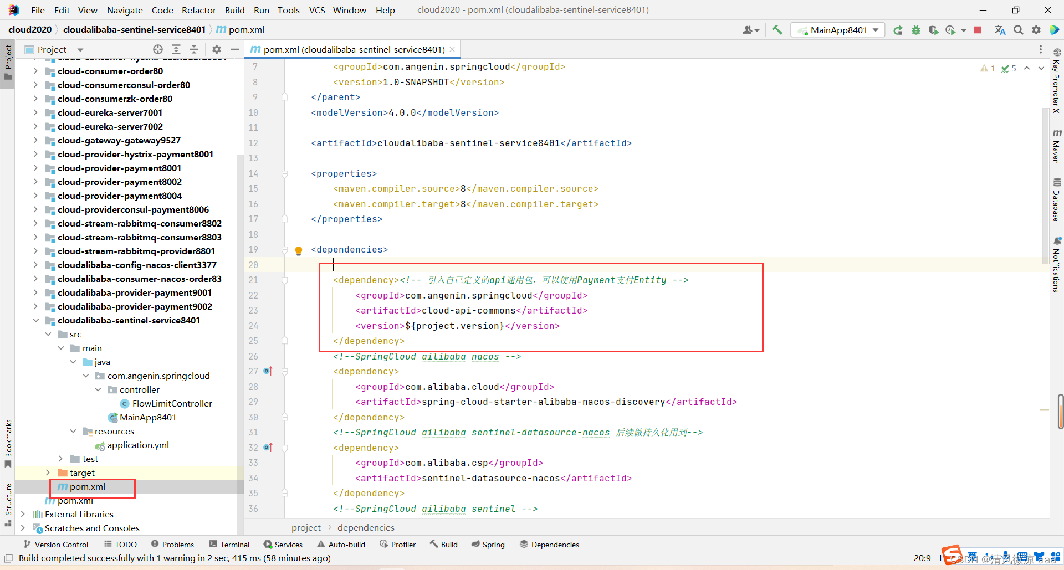Run MainApp8401 with the rerun icon
The image size is (1064, 570).
coord(898,30)
